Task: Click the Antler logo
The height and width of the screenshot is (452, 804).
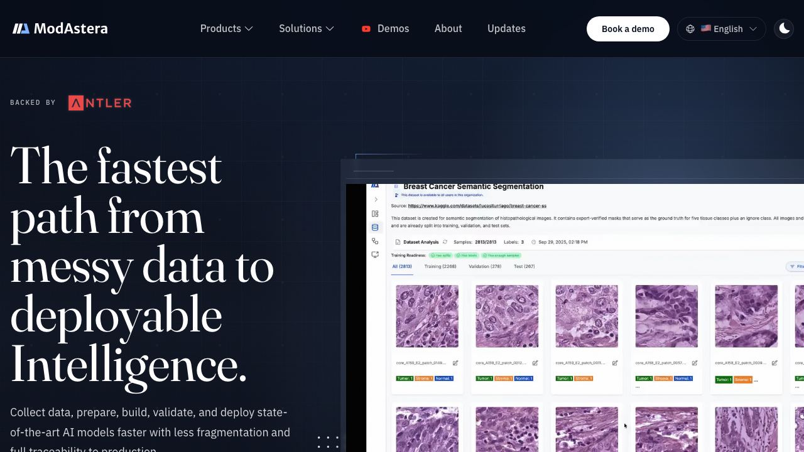Action: 100,103
